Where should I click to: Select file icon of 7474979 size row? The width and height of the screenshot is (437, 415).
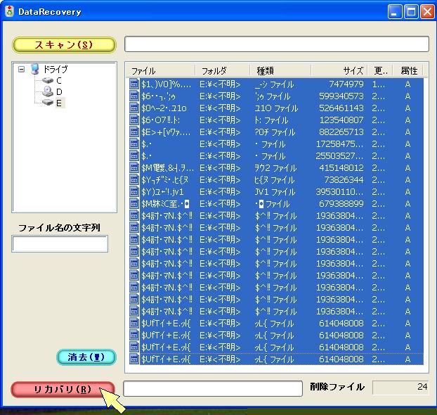click(x=134, y=84)
